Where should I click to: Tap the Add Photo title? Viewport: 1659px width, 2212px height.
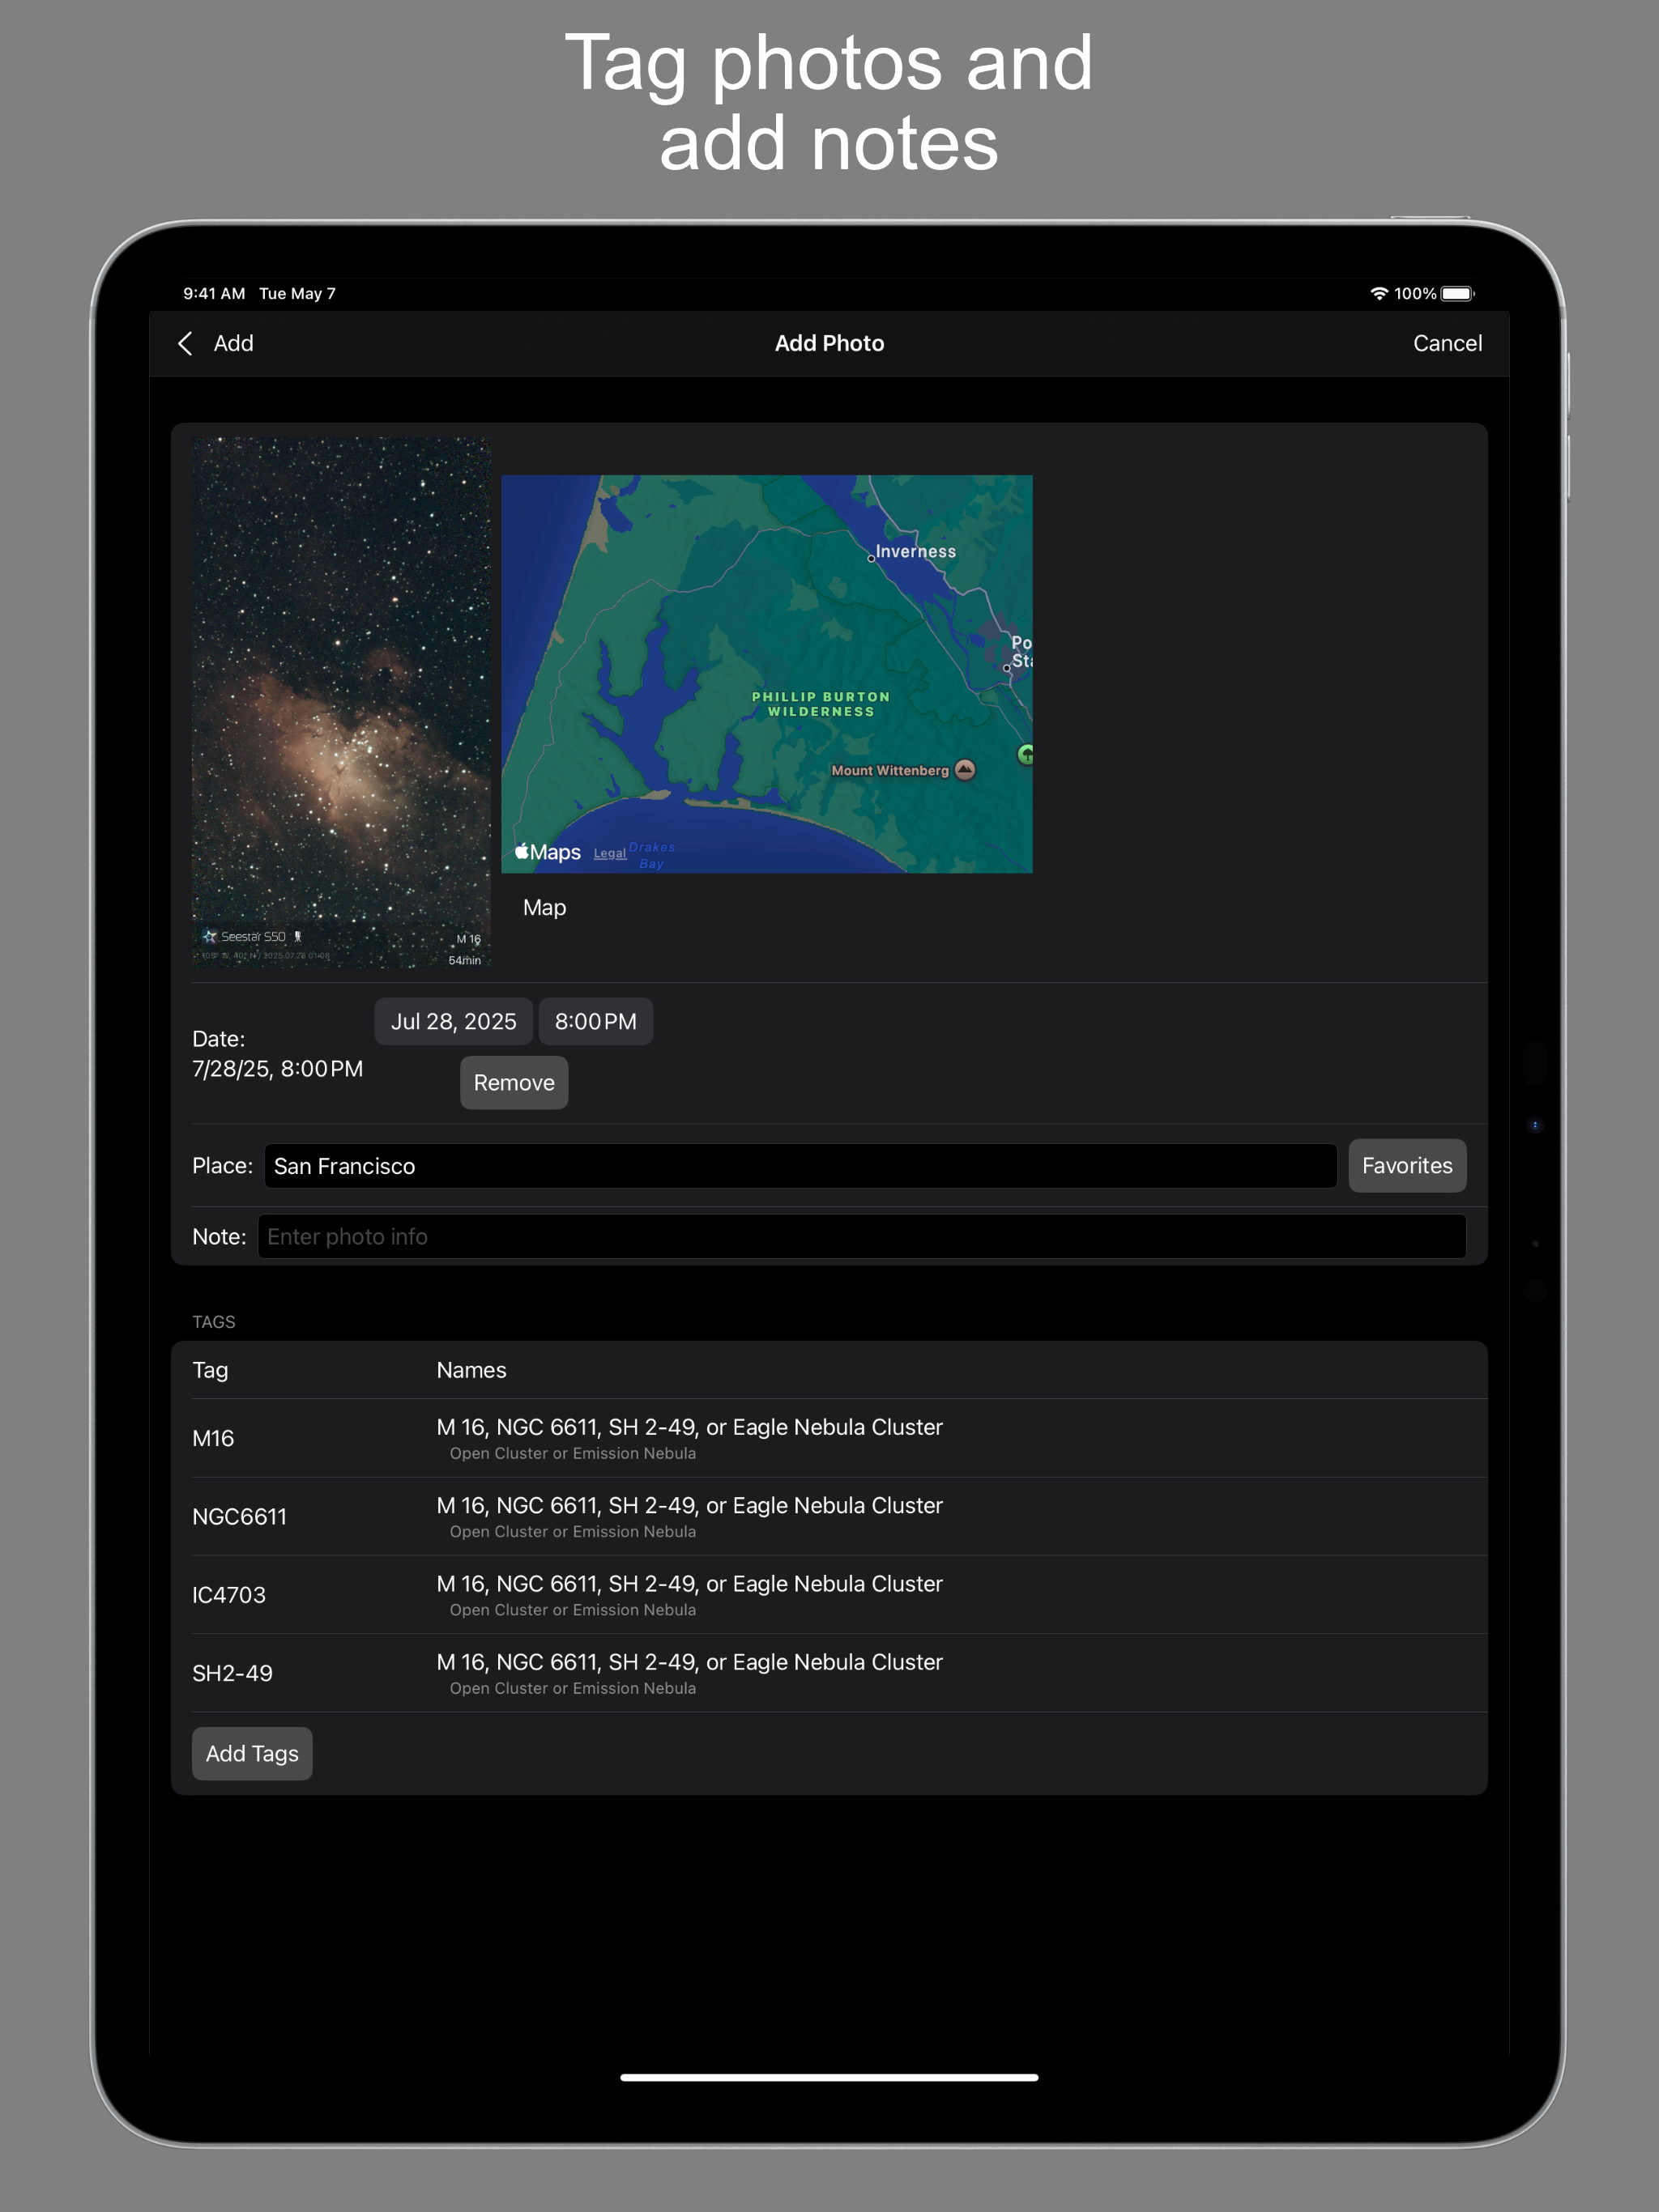[829, 343]
